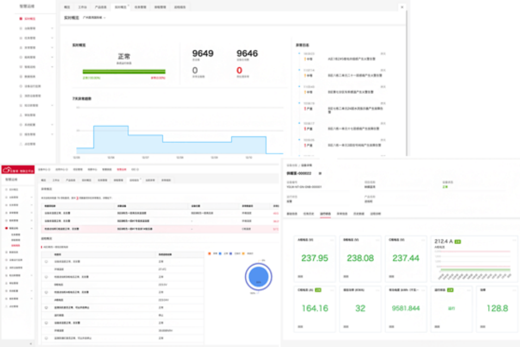Collapse the red highlighted sidebar group in lower-left window
Screen dimensions: 520x347
tap(32, 228)
